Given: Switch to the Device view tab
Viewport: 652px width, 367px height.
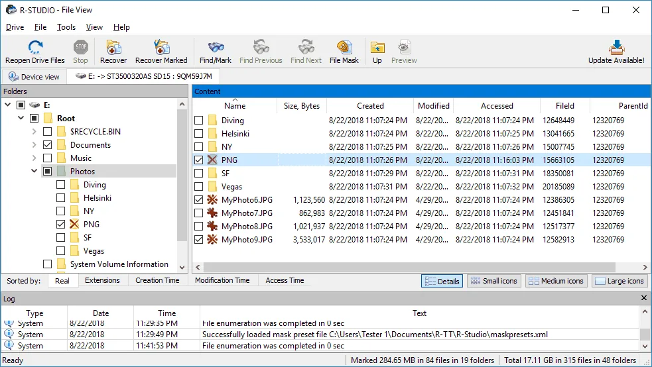Looking at the screenshot, I should pyautogui.click(x=34, y=77).
